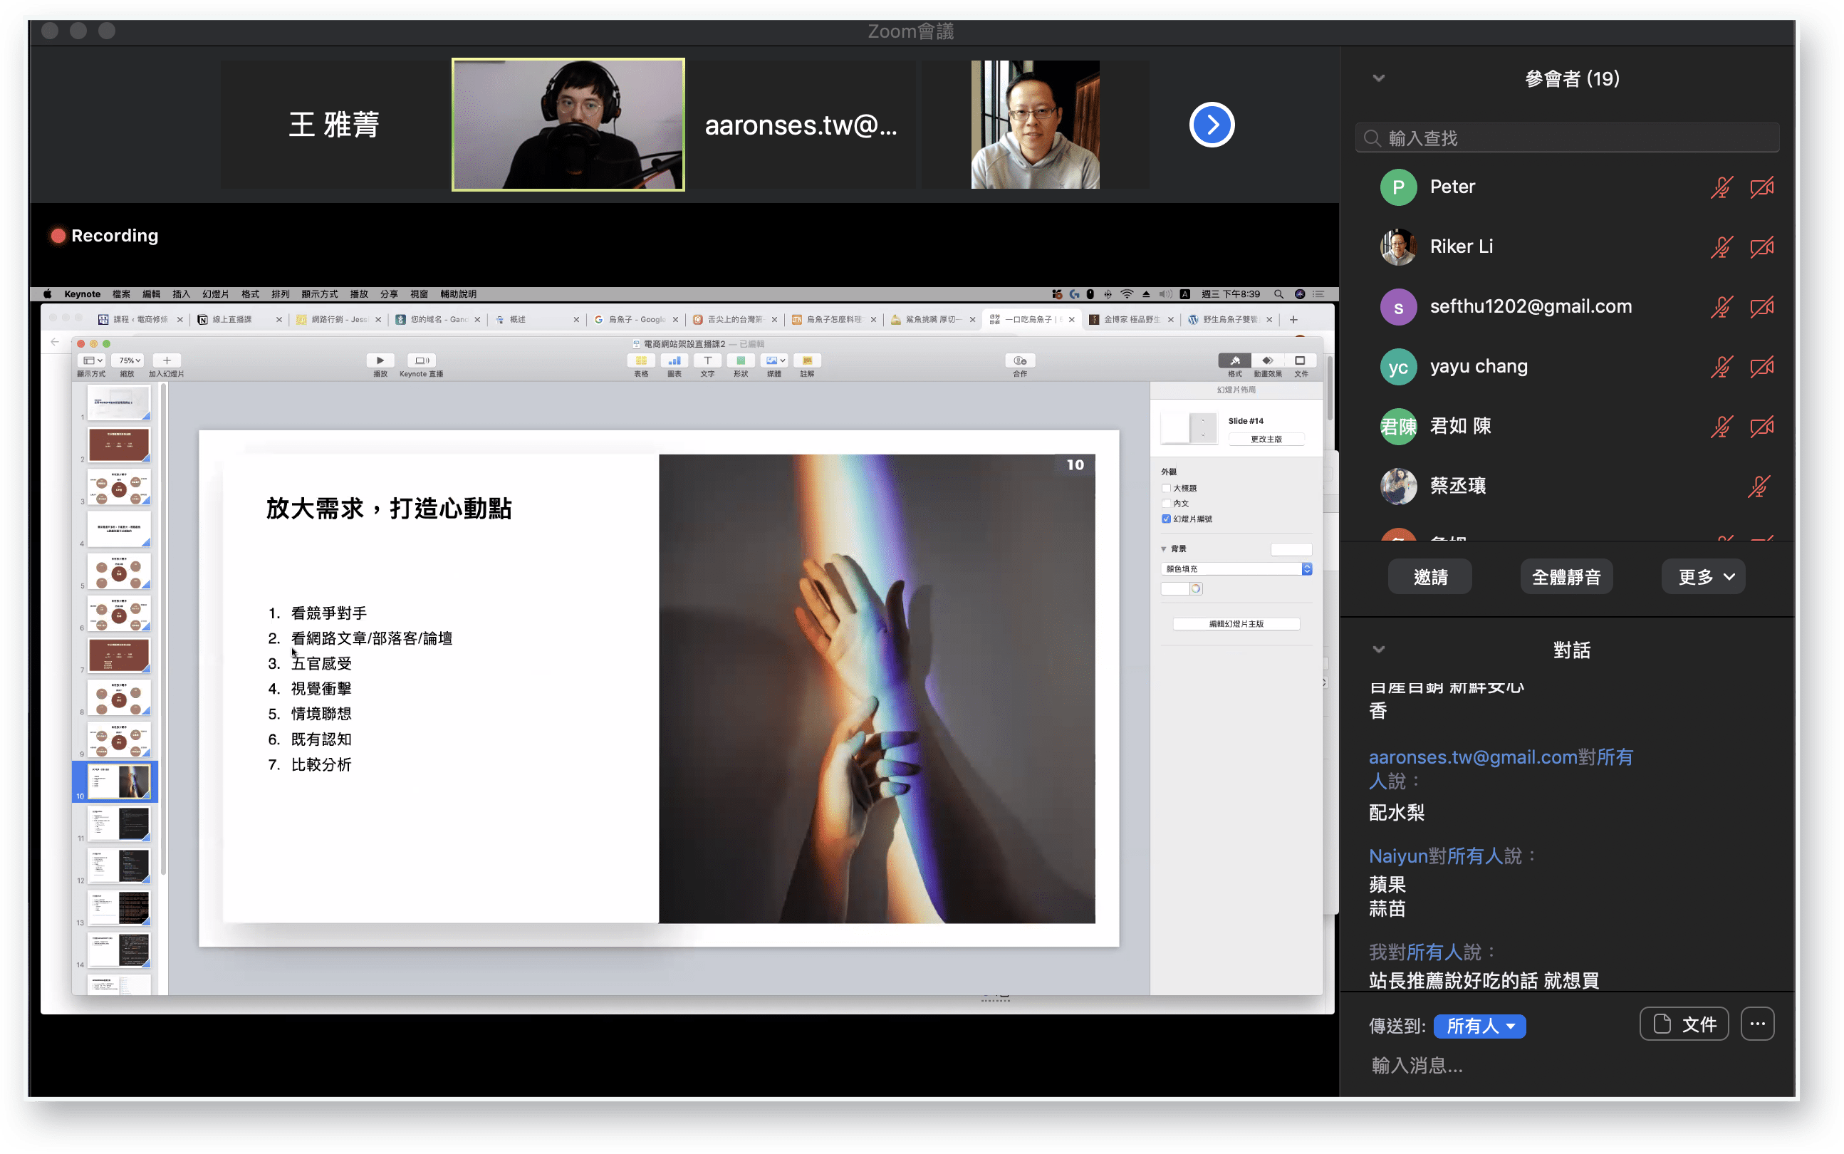Click the Wi-Fi icon in the macOS menu bar
Viewport: 1844px width, 1154px height.
pyautogui.click(x=1127, y=293)
